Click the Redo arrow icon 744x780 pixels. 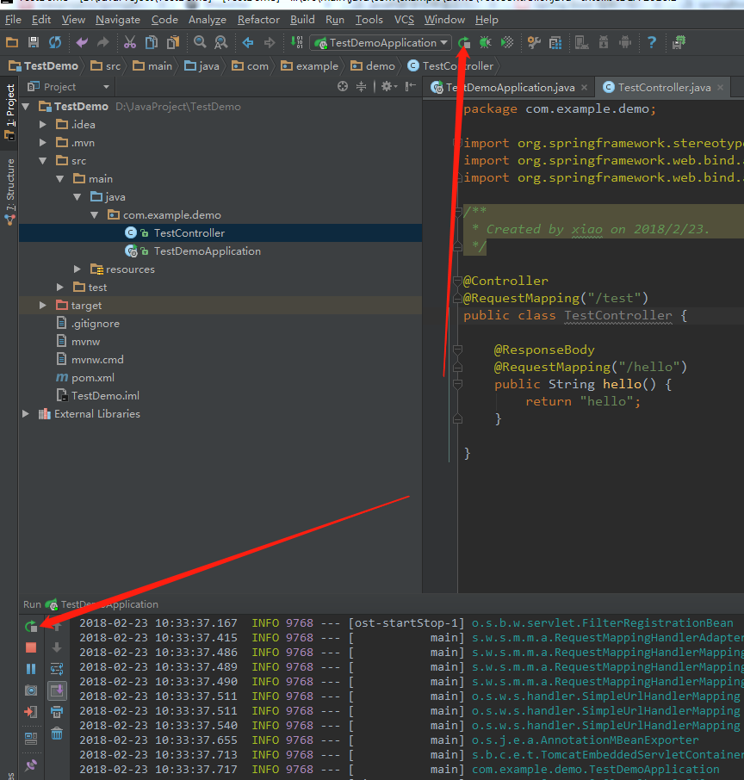[x=102, y=43]
